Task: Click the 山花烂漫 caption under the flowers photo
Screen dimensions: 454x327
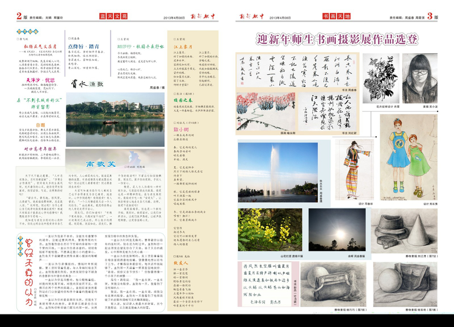Action: coord(292,257)
